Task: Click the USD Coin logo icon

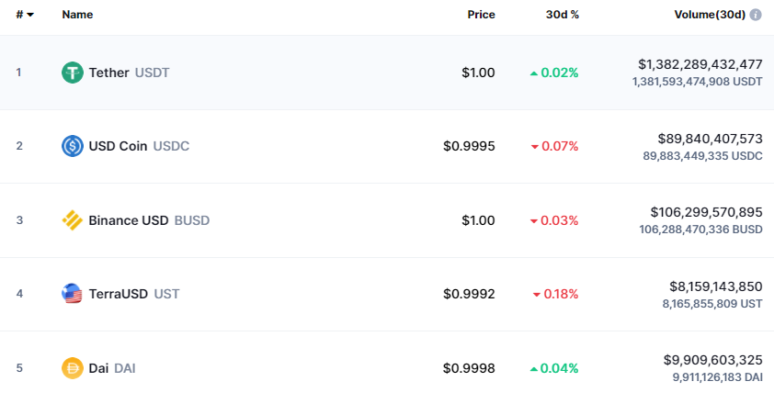Action: click(x=73, y=146)
